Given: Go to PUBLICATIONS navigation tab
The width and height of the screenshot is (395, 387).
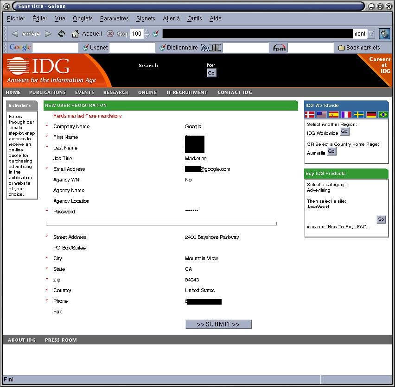Looking at the screenshot, I should pos(47,92).
